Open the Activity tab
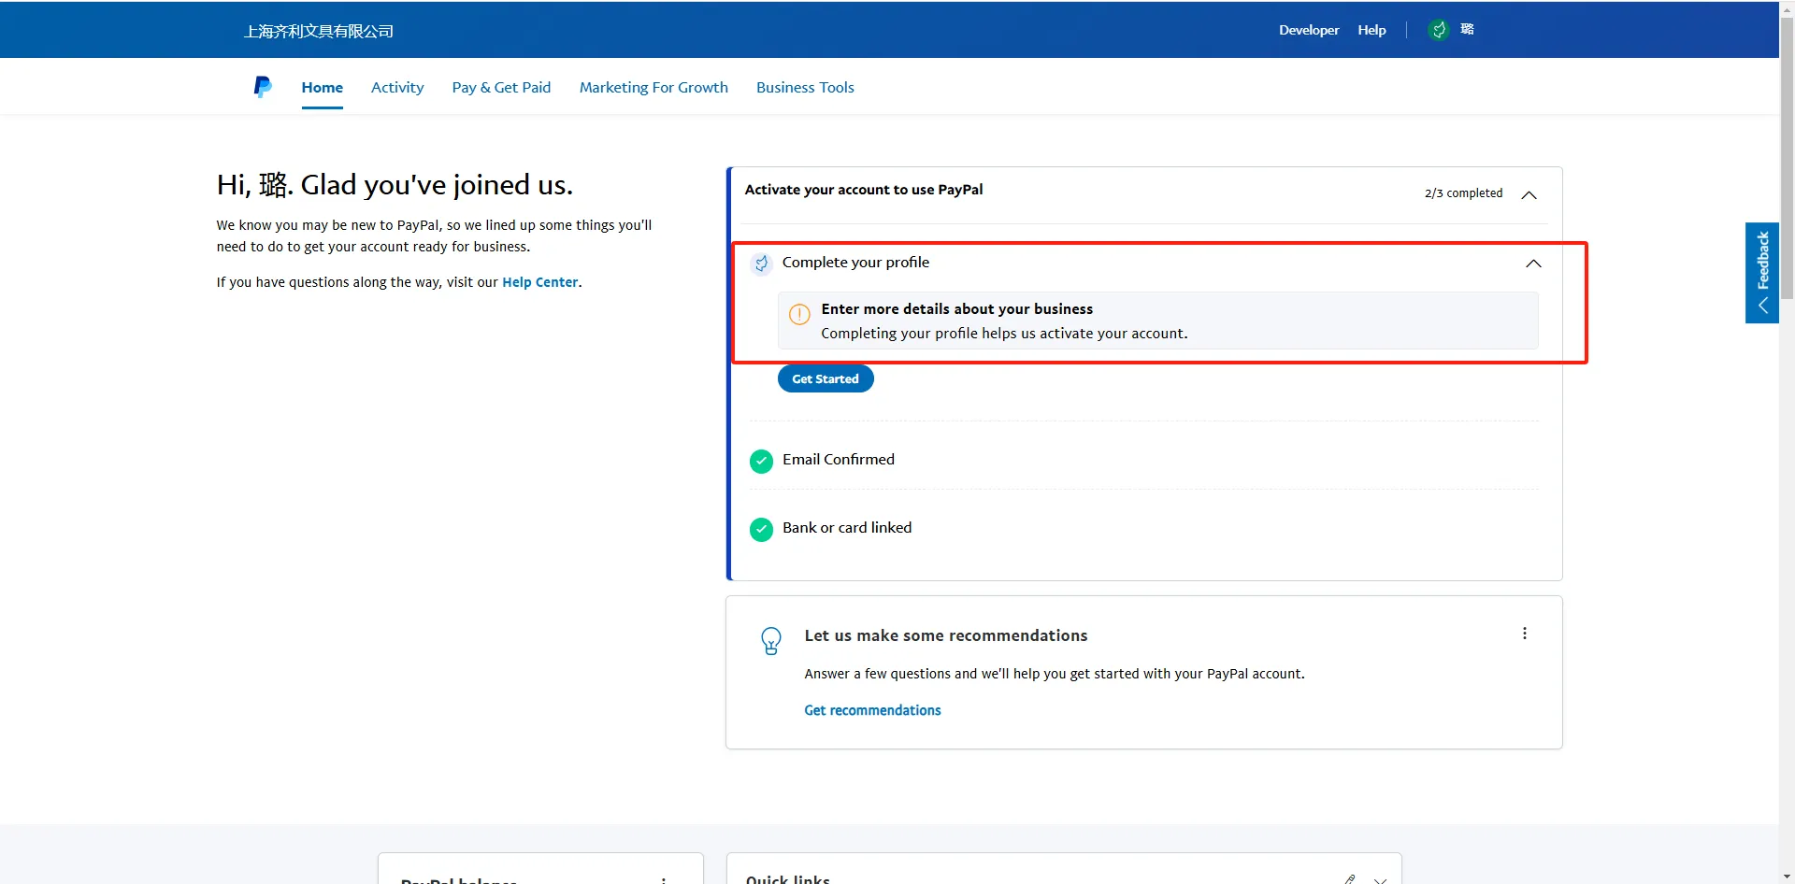The image size is (1795, 884). click(x=397, y=87)
